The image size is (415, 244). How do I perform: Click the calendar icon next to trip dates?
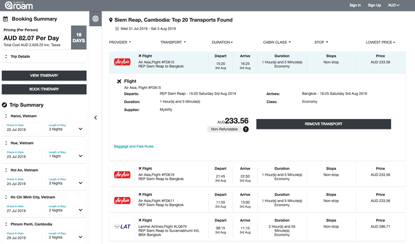(x=117, y=29)
